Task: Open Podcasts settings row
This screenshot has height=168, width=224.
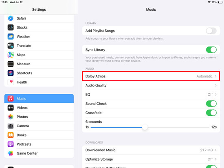Action: pos(39,144)
